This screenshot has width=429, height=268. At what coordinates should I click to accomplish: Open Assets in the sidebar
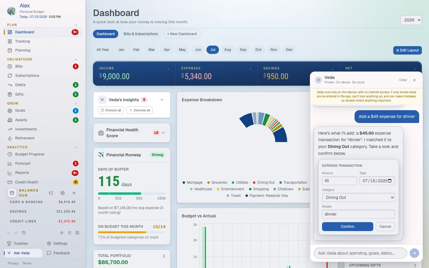click(x=43, y=120)
